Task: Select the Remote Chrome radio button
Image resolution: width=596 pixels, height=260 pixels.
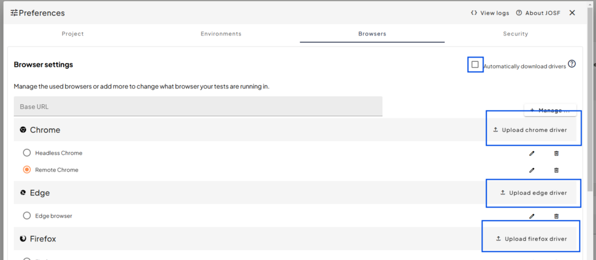Action: pyautogui.click(x=27, y=170)
